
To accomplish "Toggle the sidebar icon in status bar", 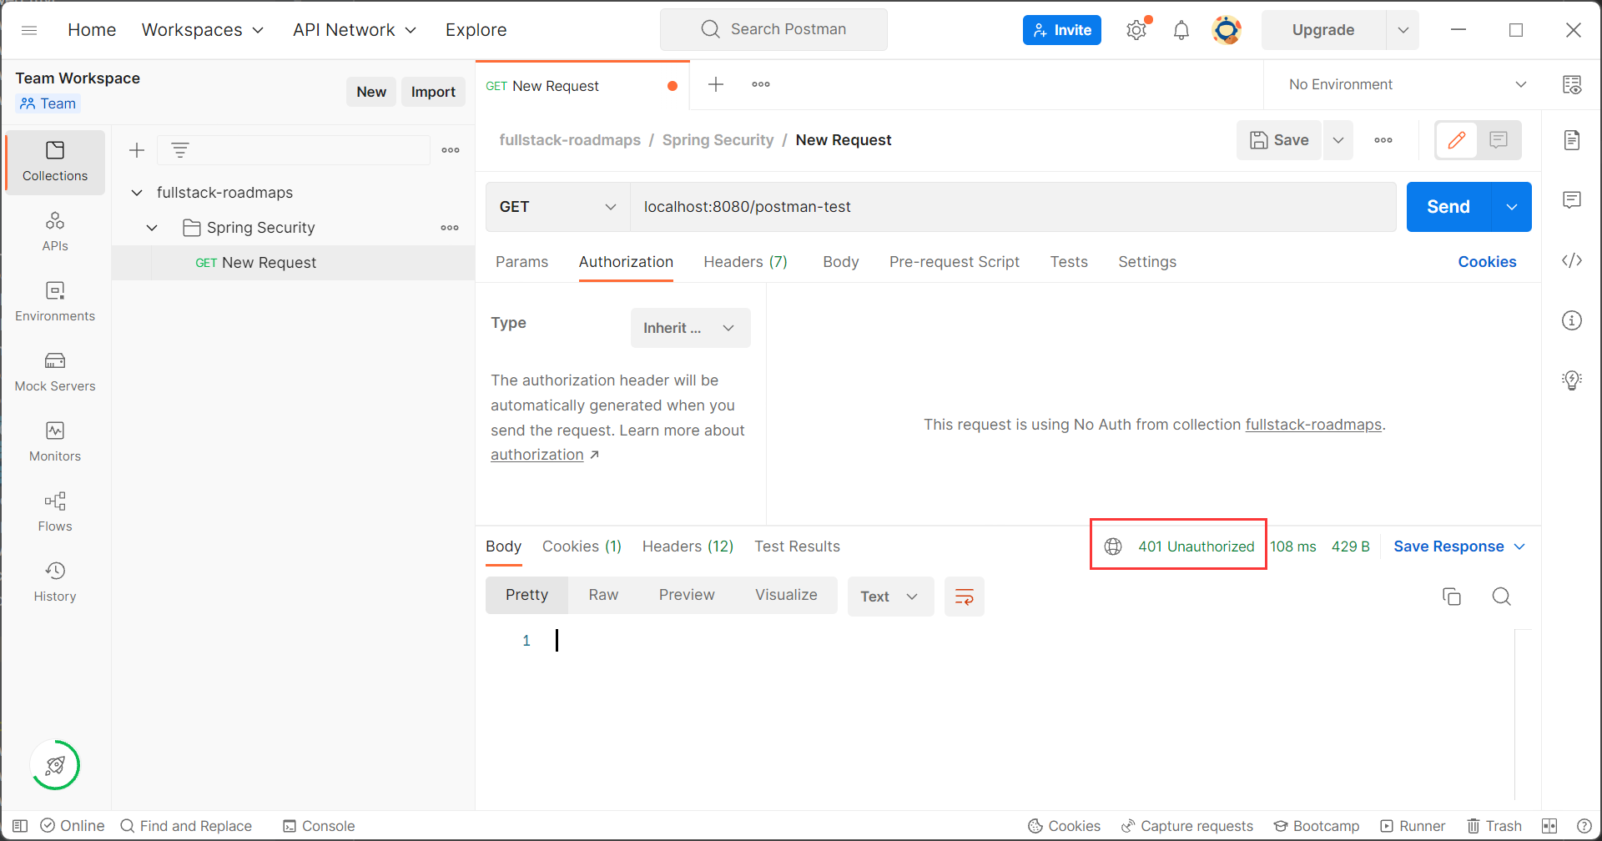I will [x=20, y=826].
